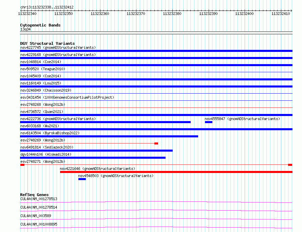Click the Cytogenetic Bands track title
Viewport: 302px width, 232px height.
(40, 25)
